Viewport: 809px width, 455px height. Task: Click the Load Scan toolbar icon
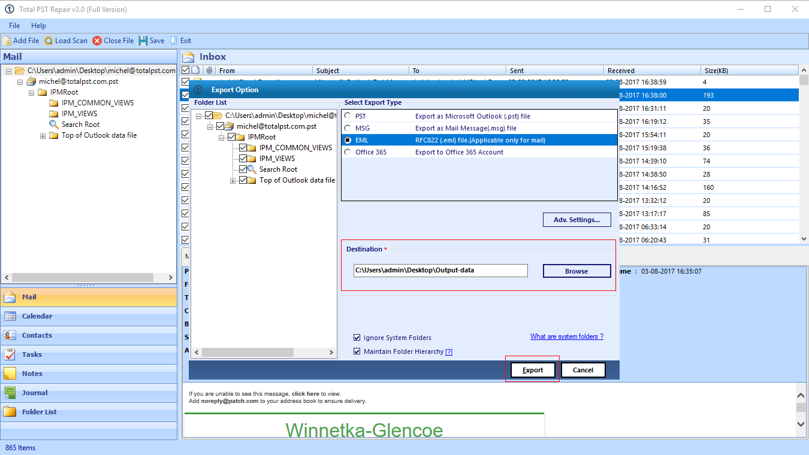[49, 41]
